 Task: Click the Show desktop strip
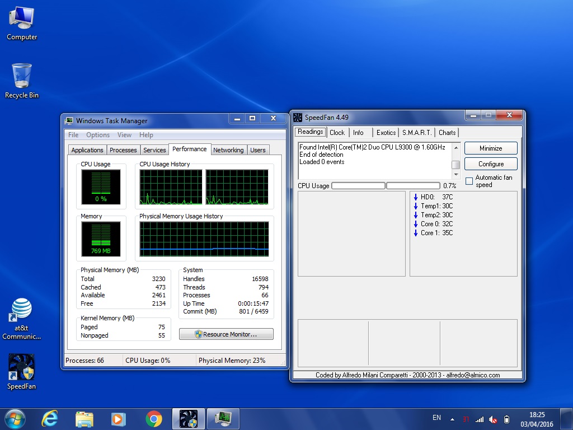coord(566,419)
